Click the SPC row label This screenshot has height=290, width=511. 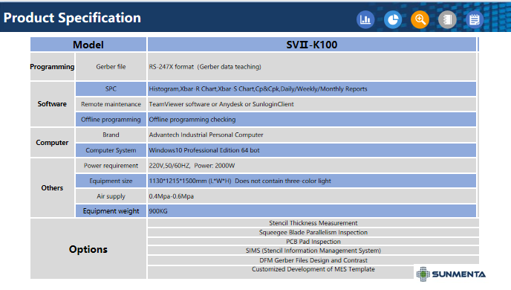tap(111, 88)
